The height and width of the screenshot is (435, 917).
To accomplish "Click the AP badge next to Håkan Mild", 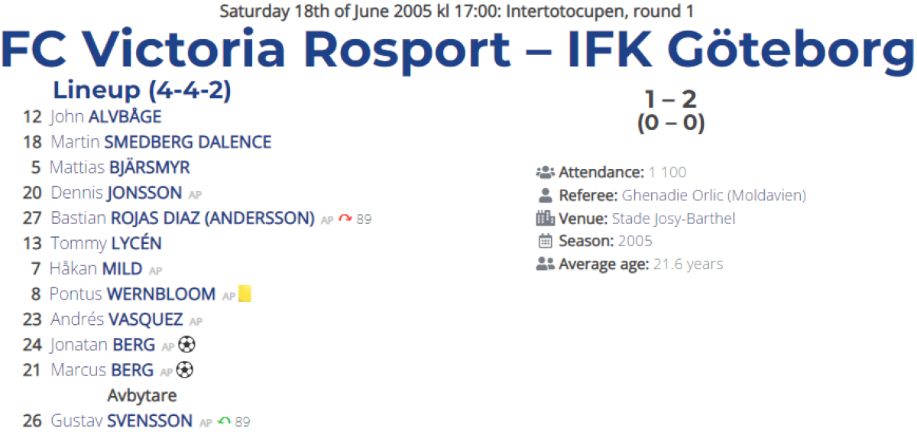I will 155,271.
